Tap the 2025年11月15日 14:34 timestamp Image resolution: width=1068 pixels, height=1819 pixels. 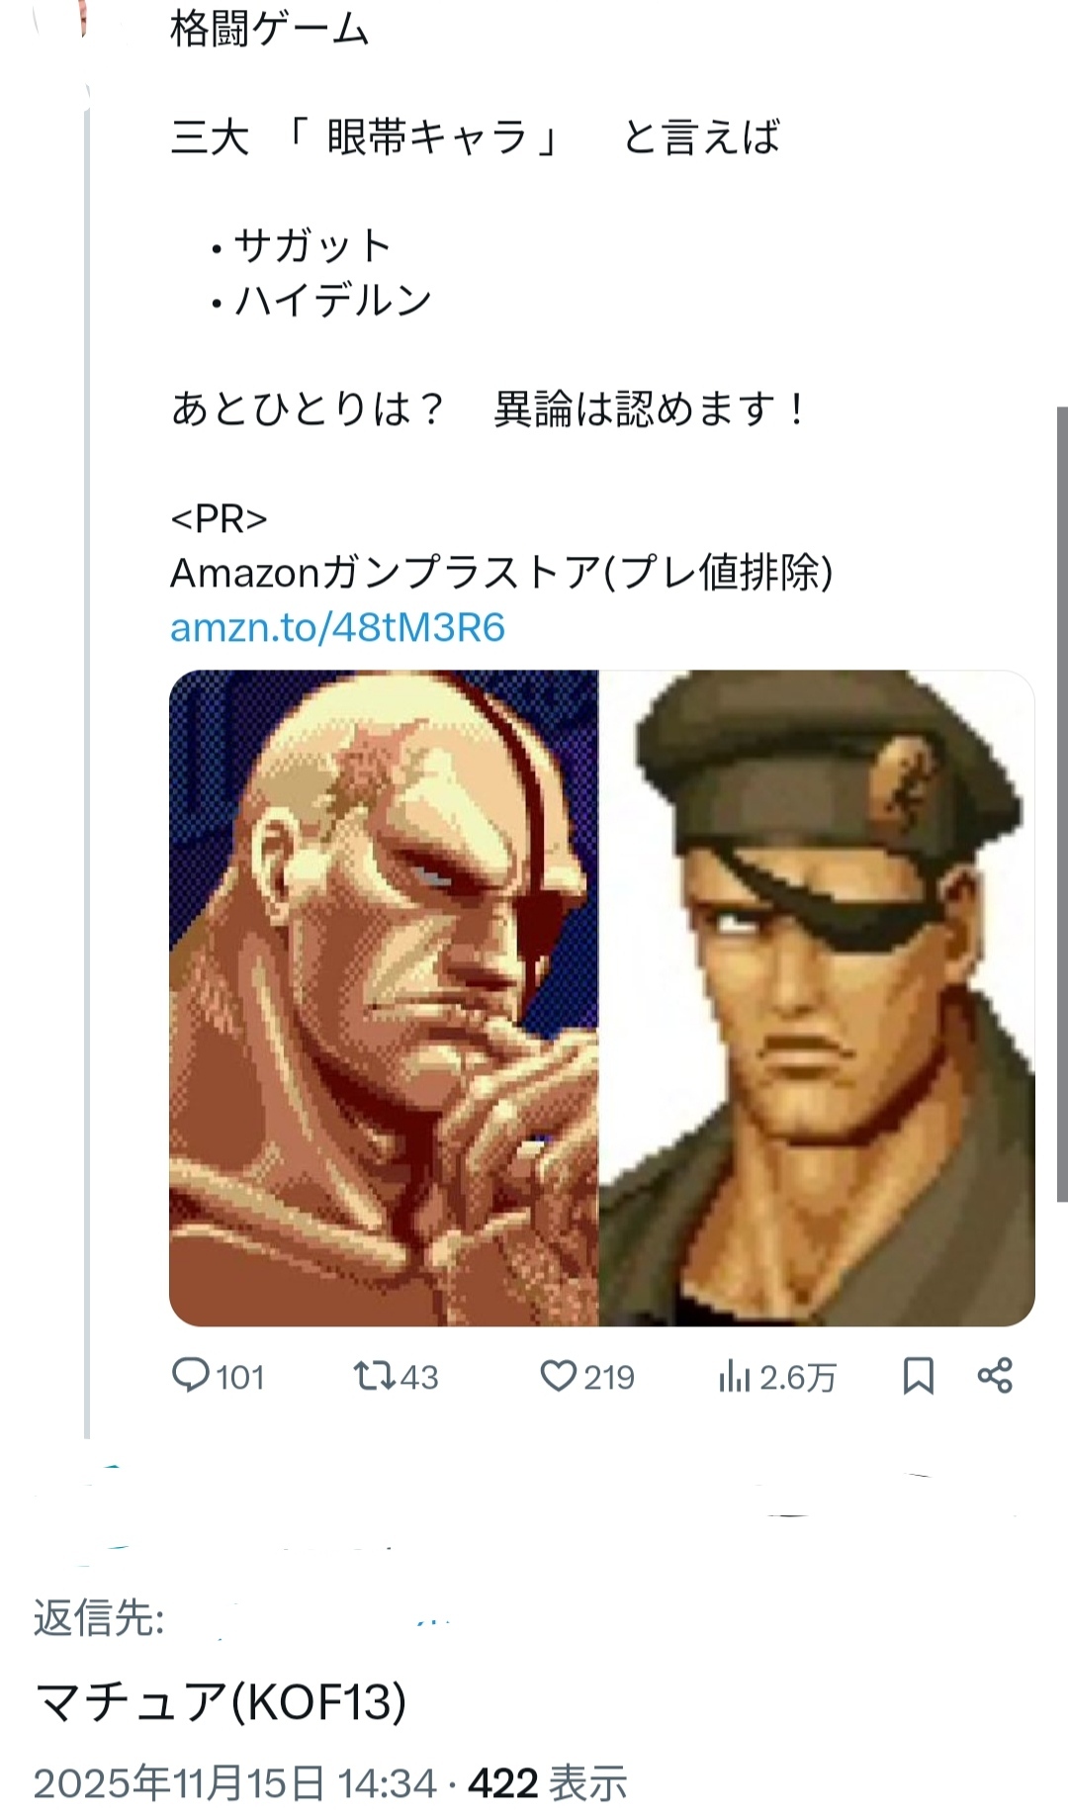point(234,1783)
